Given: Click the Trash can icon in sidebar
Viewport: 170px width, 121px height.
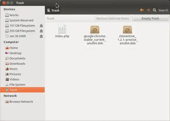Looking at the screenshot, I should click(7, 90).
